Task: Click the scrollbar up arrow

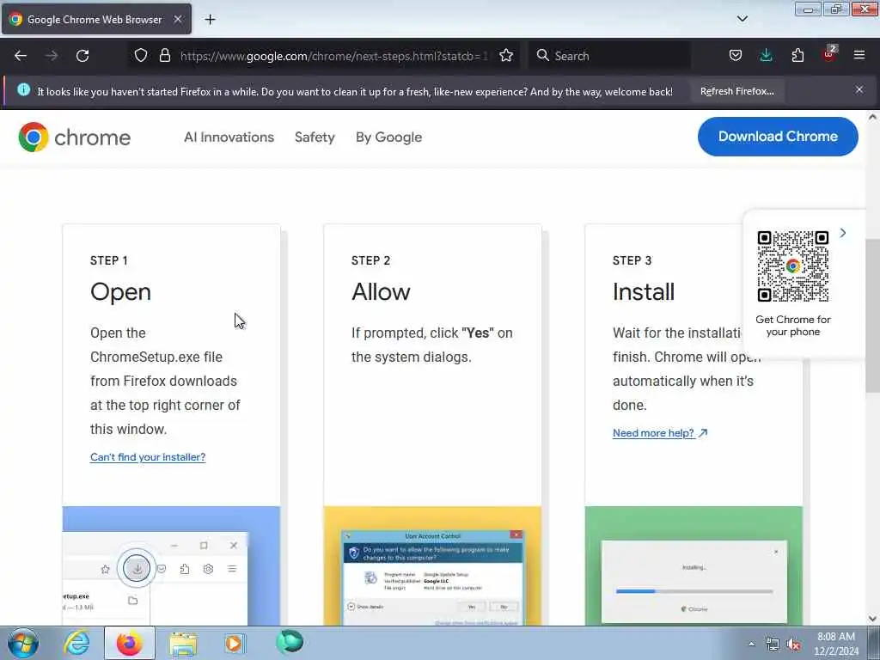Action: point(872,117)
